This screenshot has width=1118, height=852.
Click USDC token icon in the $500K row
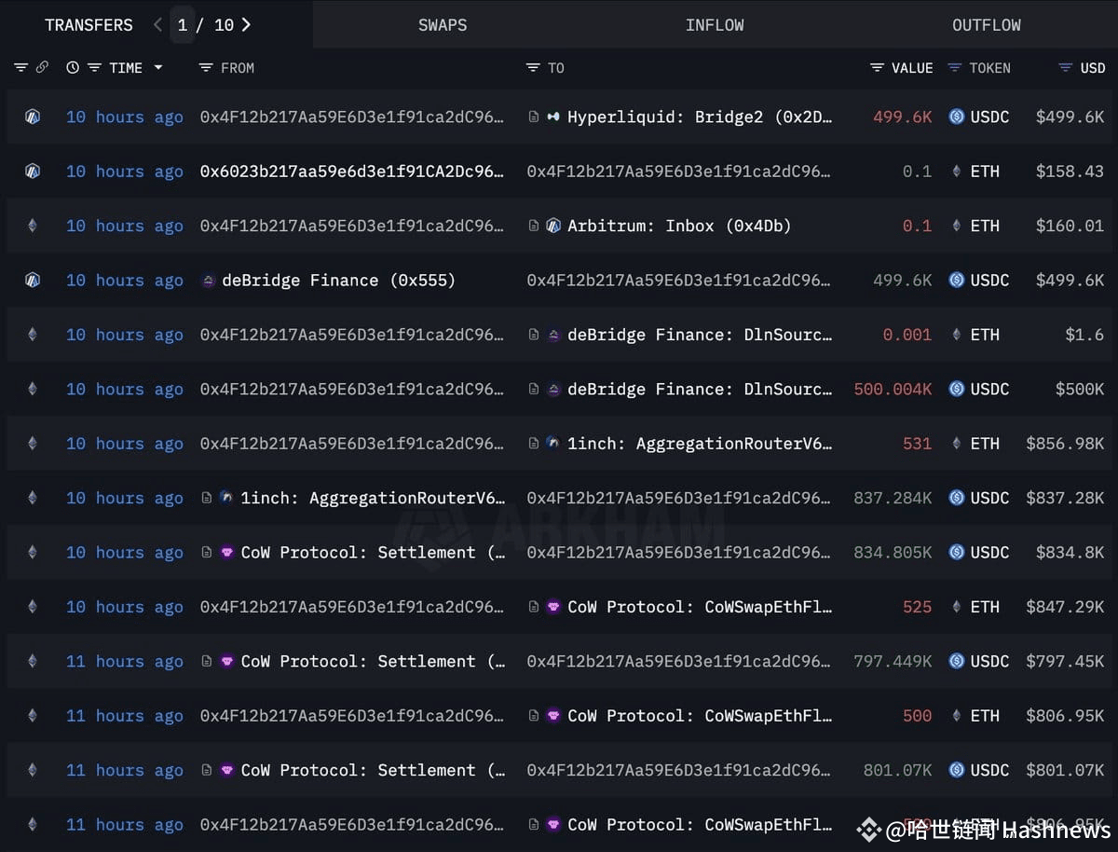tap(956, 389)
